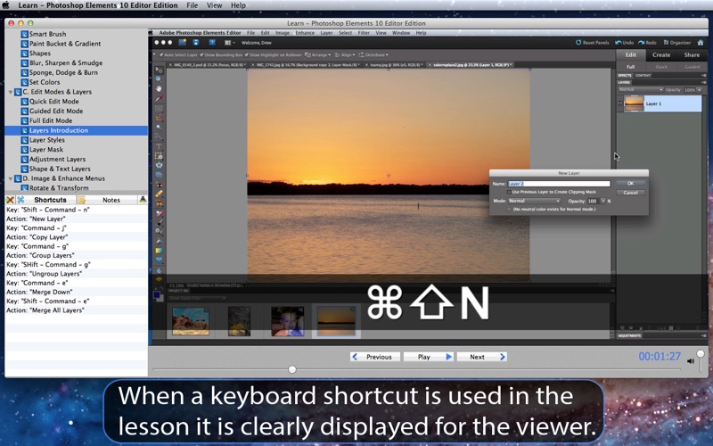Click the video progress slider knob
The image size is (713, 446).
tap(292, 369)
